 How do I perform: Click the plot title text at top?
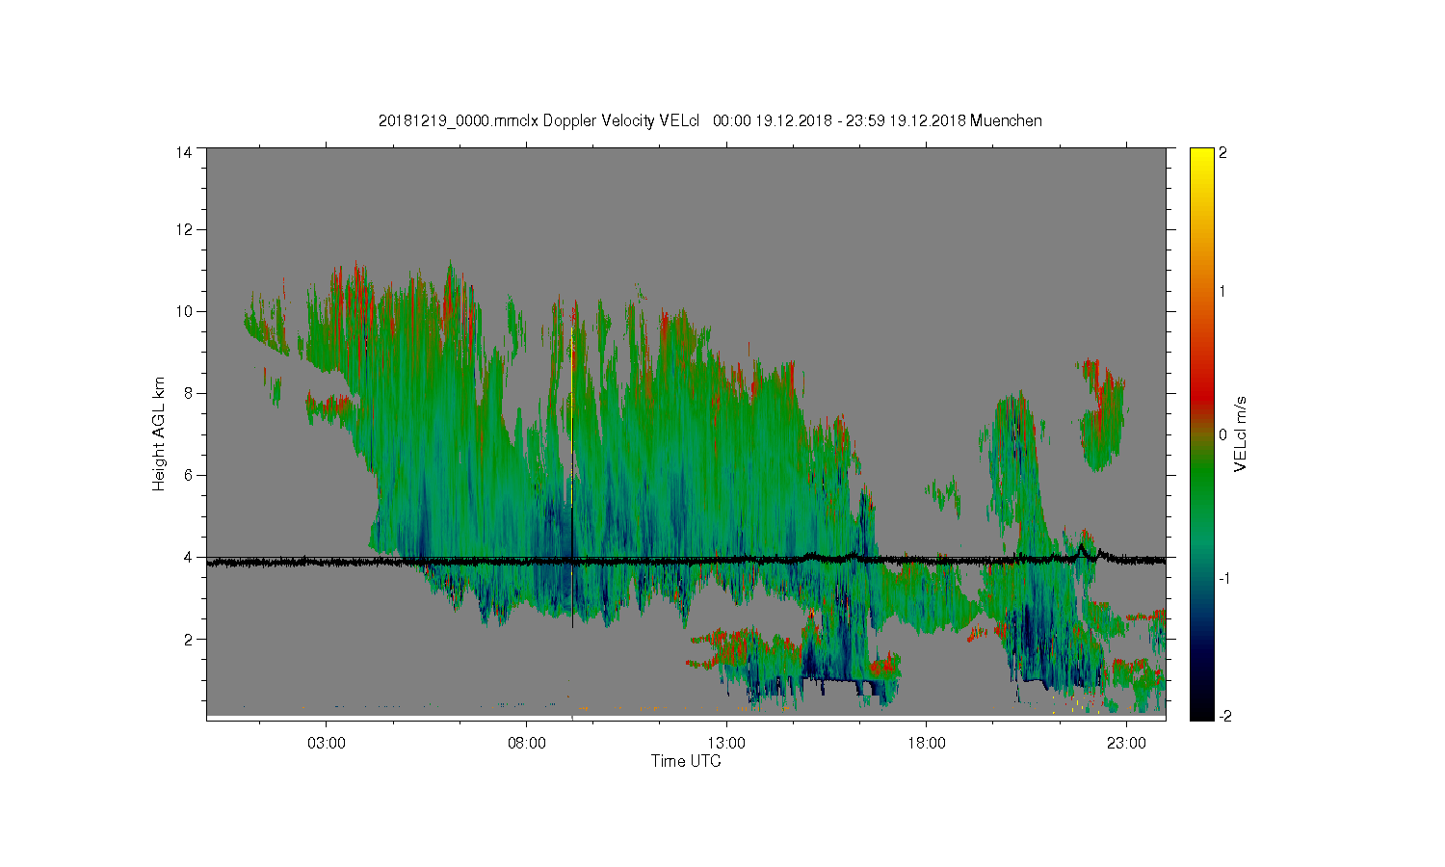[710, 120]
